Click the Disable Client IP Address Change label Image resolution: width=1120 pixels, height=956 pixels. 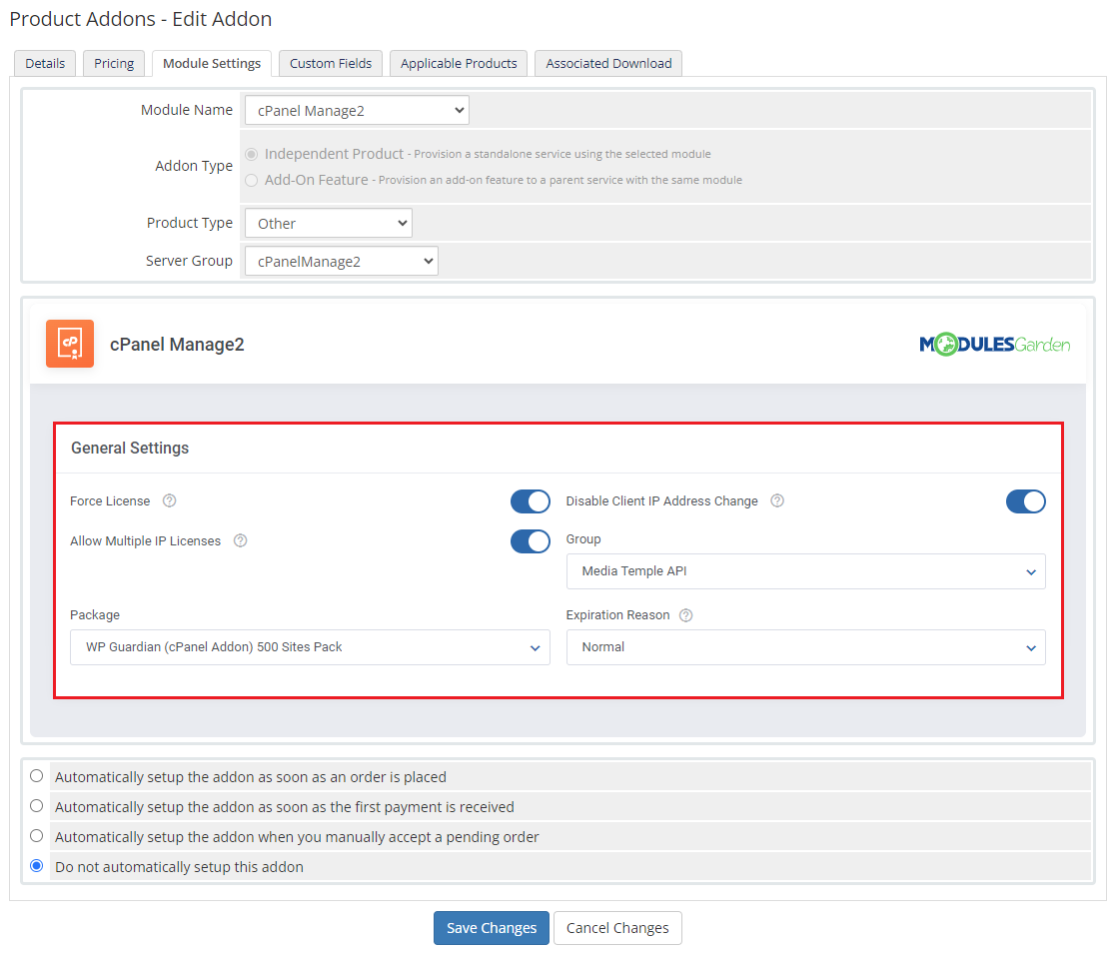[662, 501]
